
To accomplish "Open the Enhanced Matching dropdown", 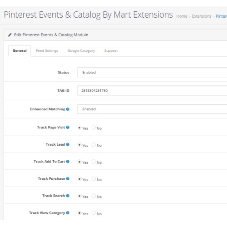I will click(152, 109).
